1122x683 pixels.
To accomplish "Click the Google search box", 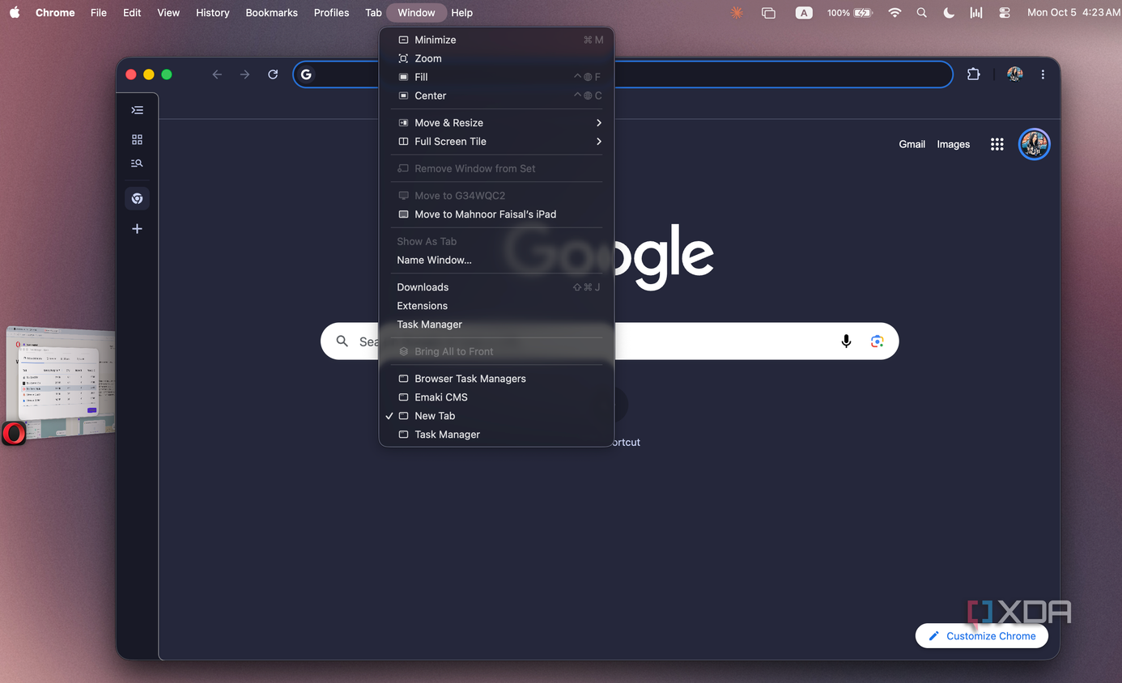I will click(x=610, y=341).
